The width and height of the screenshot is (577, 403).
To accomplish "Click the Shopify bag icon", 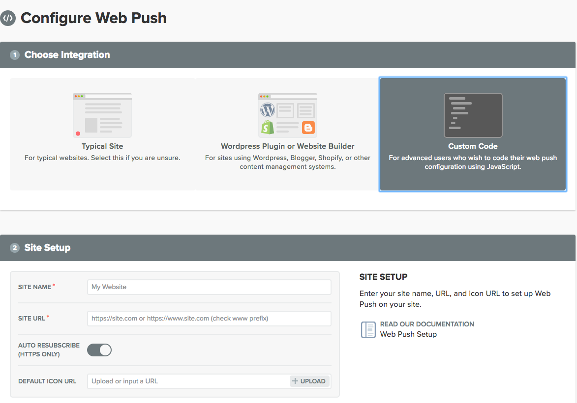I will (x=268, y=128).
